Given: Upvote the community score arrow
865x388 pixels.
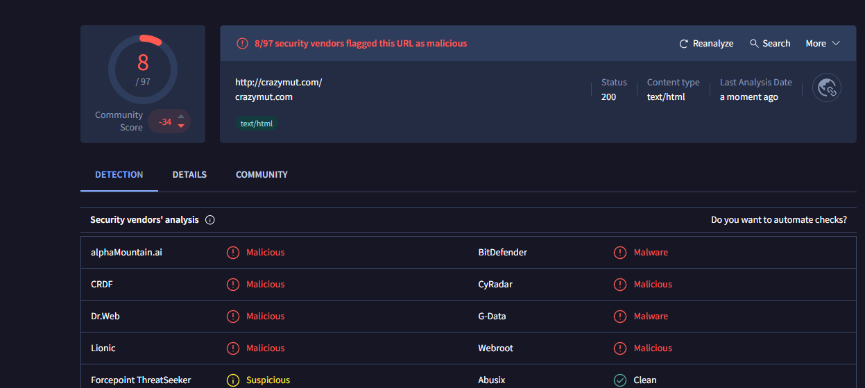Looking at the screenshot, I should pyautogui.click(x=181, y=117).
